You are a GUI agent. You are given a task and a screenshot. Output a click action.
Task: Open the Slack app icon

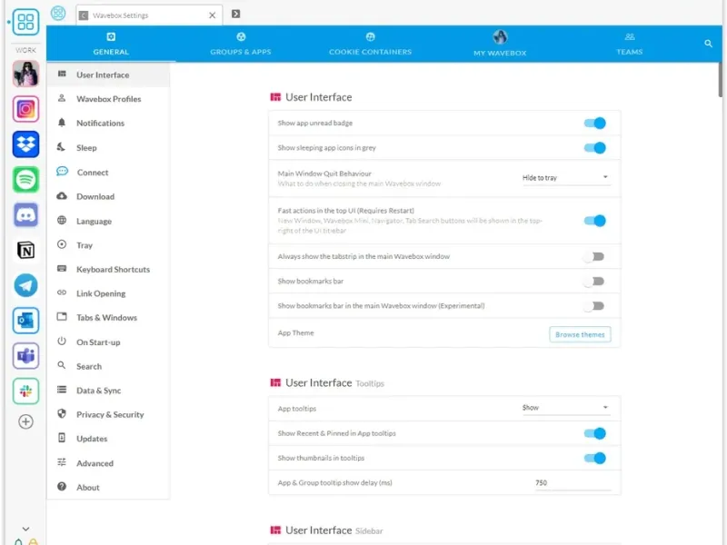tap(25, 391)
